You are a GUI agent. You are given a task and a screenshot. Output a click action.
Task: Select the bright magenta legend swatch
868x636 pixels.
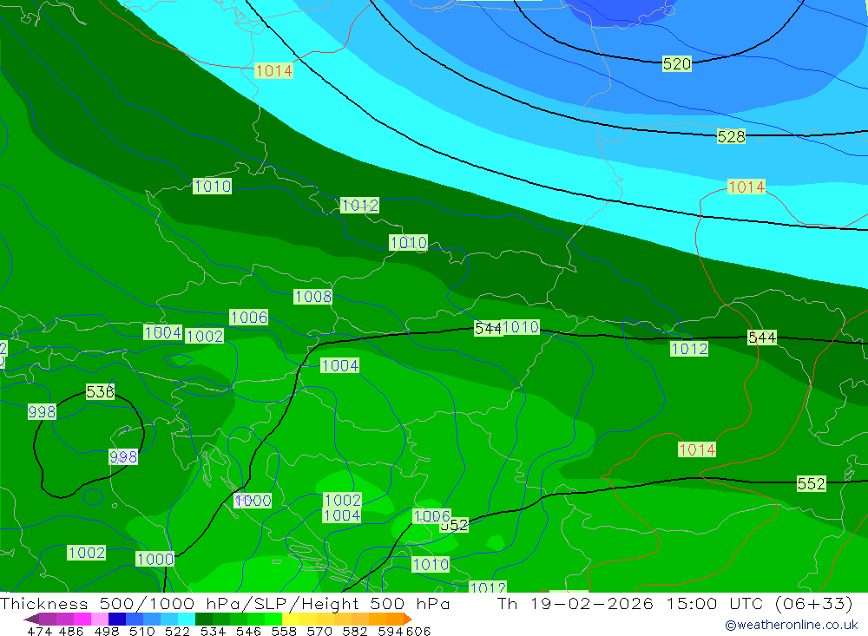point(82,619)
